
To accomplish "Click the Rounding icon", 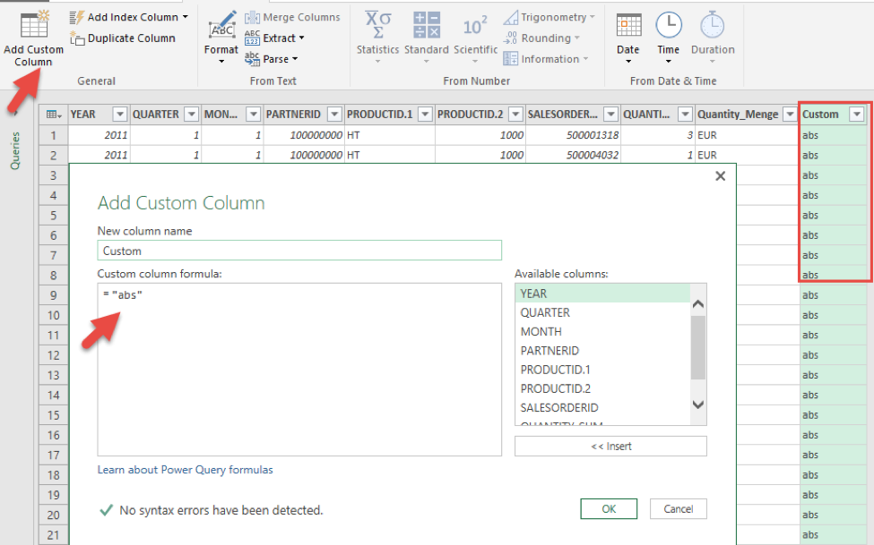I will click(510, 38).
